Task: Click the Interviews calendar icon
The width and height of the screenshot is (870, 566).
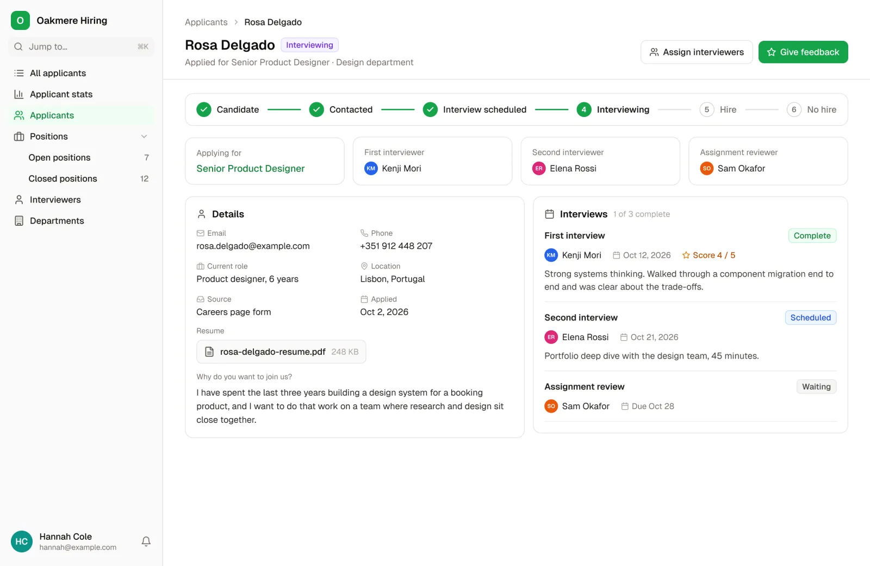Action: tap(550, 214)
